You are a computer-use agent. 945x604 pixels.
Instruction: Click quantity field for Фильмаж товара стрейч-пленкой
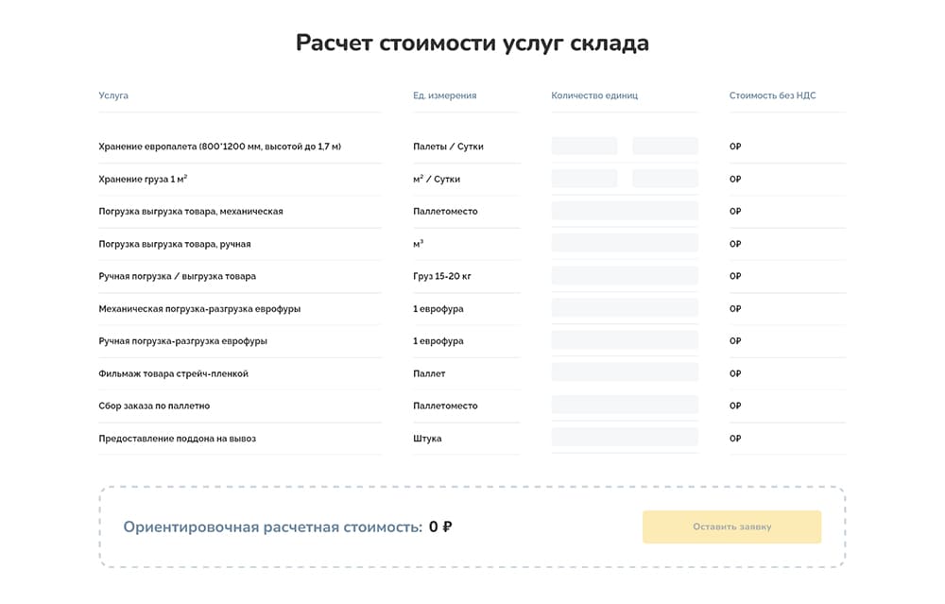point(625,373)
